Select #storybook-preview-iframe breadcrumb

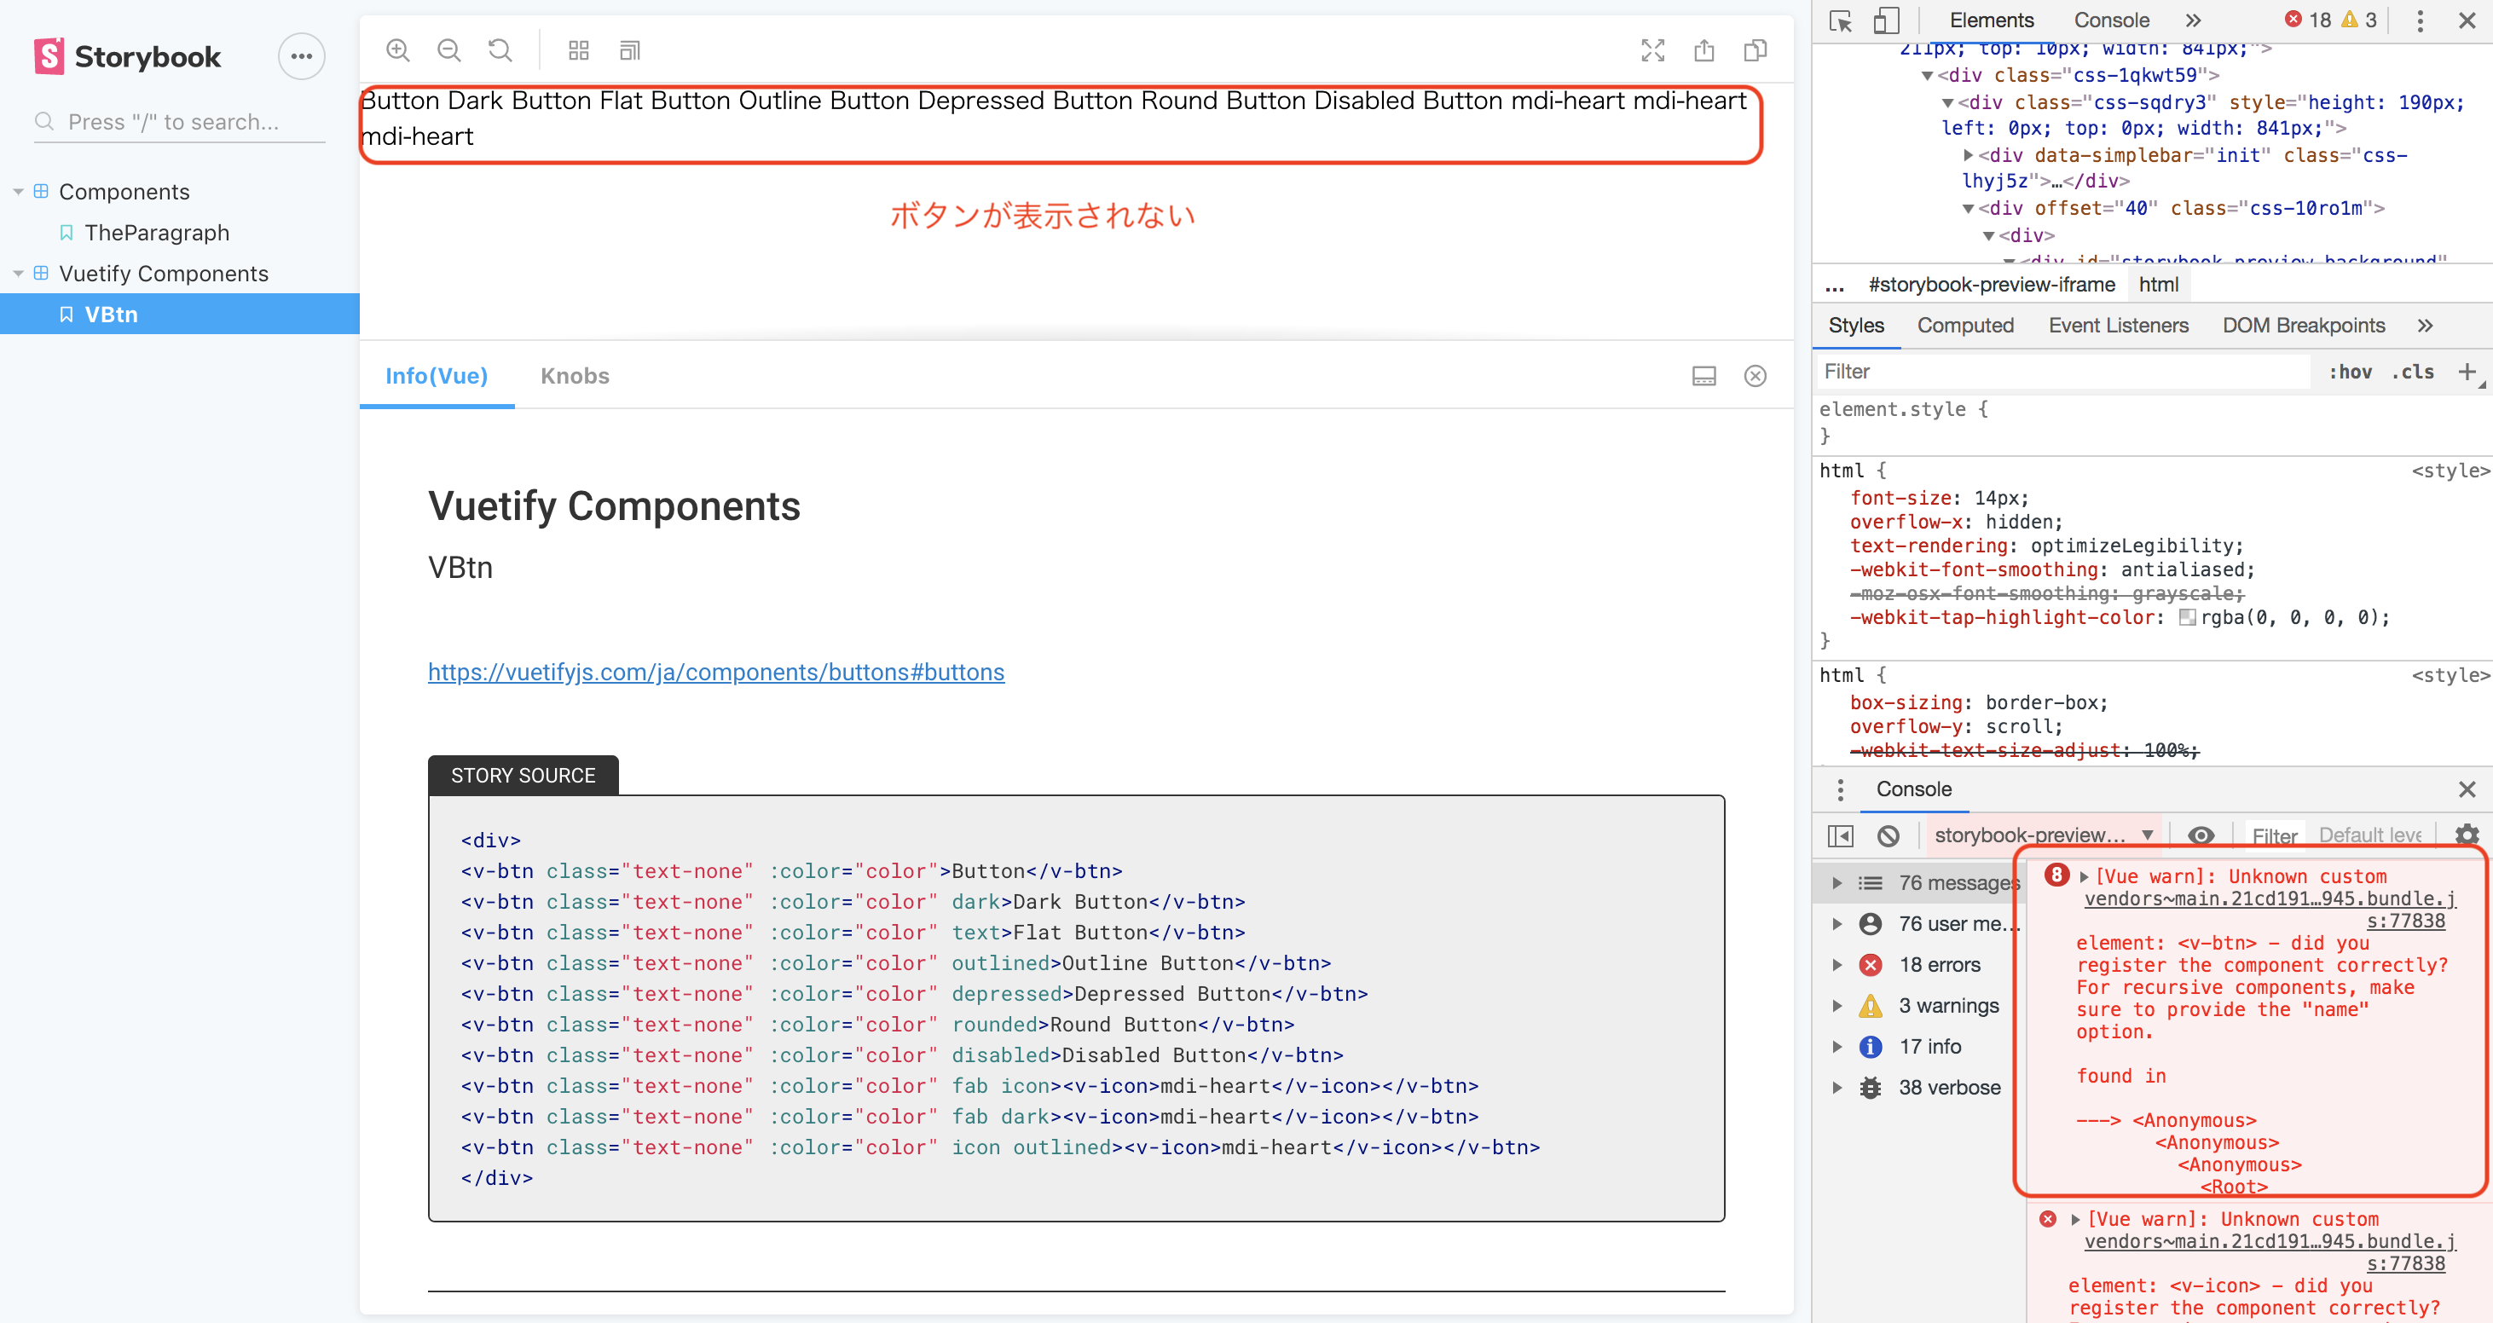(x=1991, y=285)
